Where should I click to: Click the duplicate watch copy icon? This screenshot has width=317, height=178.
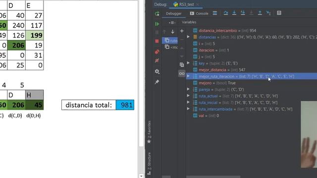pyautogui.click(x=182, y=65)
